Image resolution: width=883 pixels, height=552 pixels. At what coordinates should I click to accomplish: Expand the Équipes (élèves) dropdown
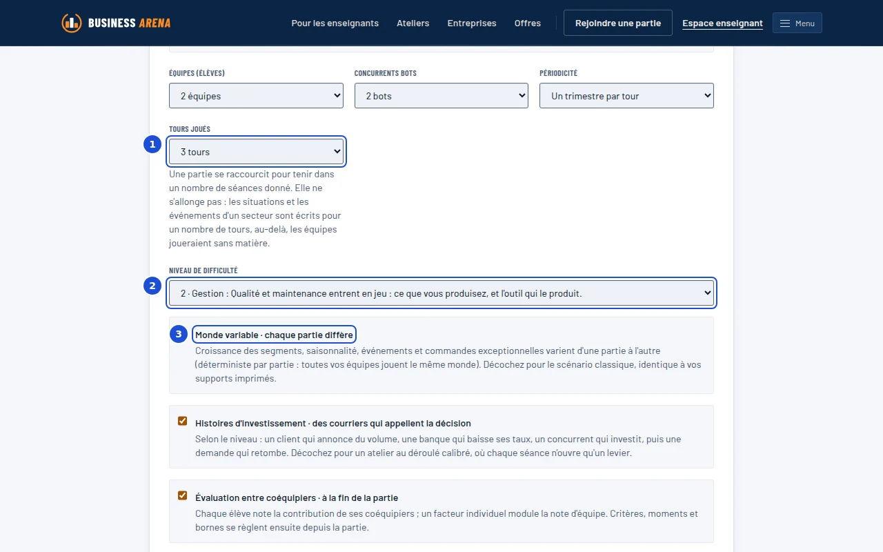pyautogui.click(x=256, y=96)
